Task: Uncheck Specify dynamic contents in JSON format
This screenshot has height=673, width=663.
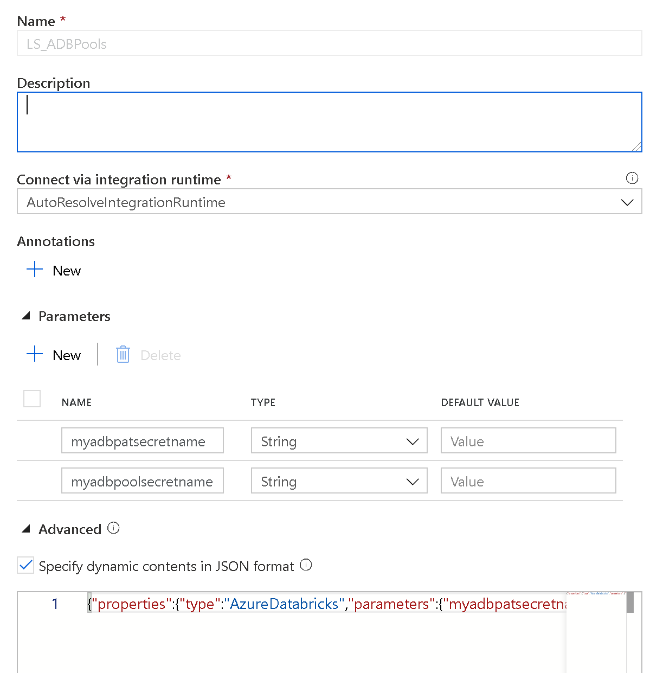Action: click(x=25, y=565)
